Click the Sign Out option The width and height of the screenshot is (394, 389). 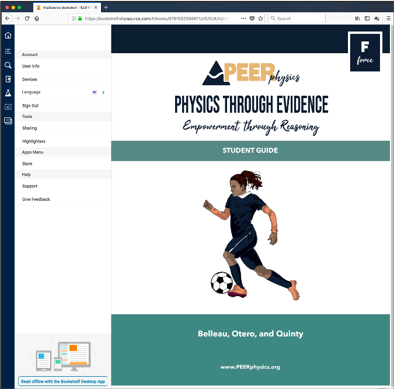coord(30,106)
